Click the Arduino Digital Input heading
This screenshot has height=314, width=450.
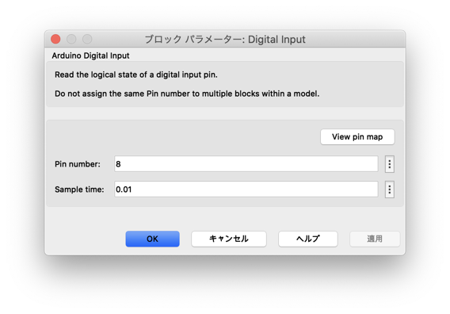point(90,56)
